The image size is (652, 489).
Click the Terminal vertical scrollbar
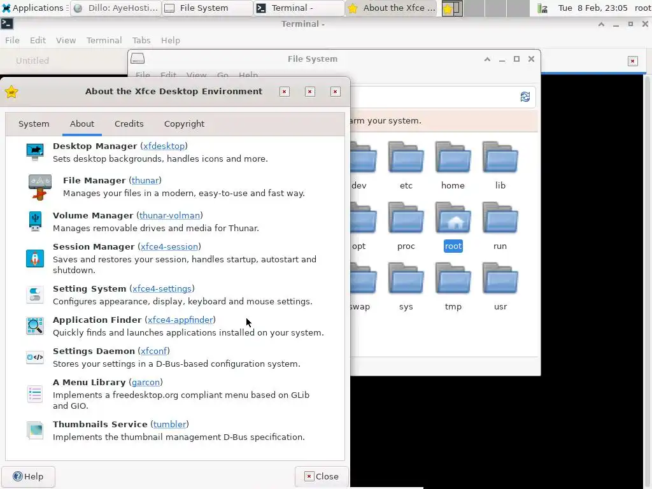[647, 281]
